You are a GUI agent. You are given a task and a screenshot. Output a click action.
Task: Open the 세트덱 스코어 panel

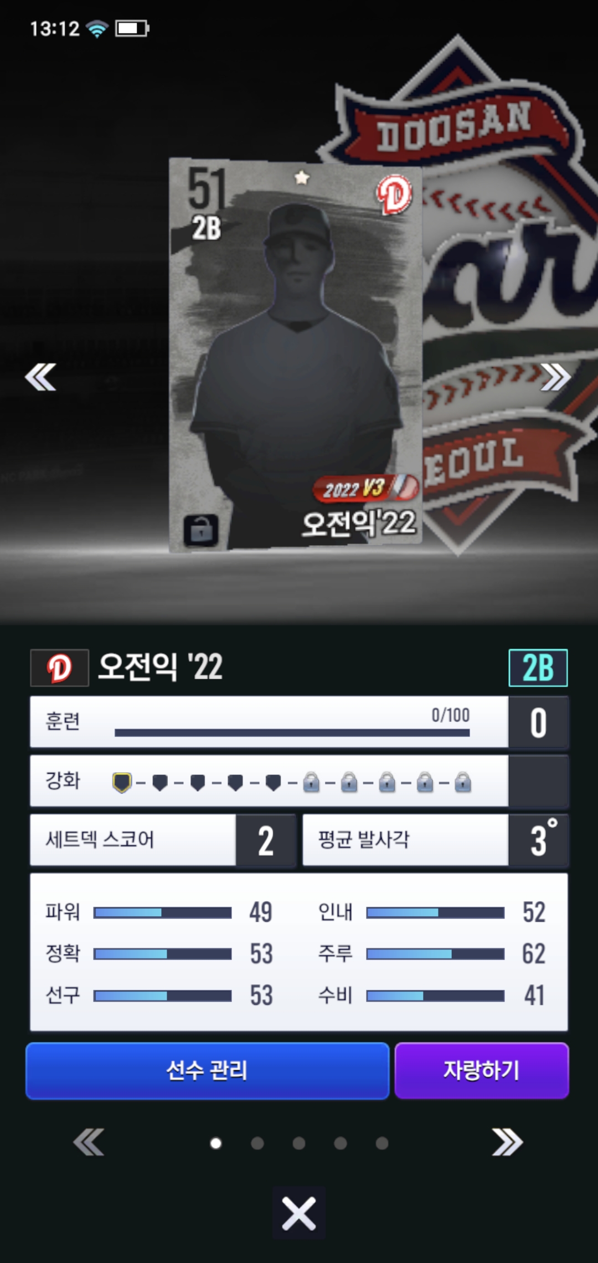tap(163, 840)
